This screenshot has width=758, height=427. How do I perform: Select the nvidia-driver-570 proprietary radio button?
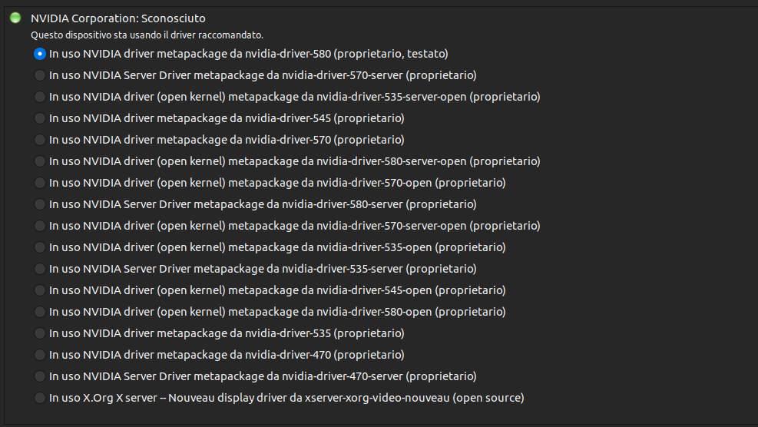click(40, 140)
